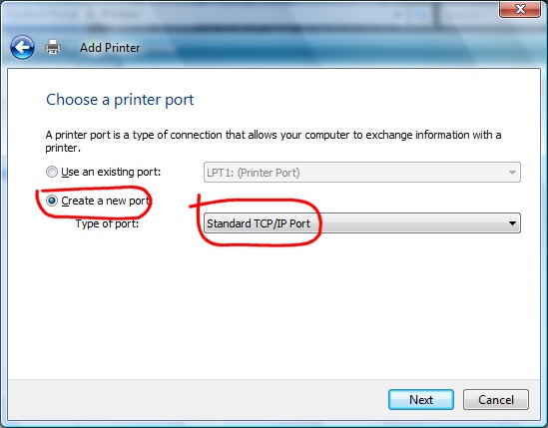Click the 'Use an existing port:' label text
548x428 pixels.
(111, 172)
